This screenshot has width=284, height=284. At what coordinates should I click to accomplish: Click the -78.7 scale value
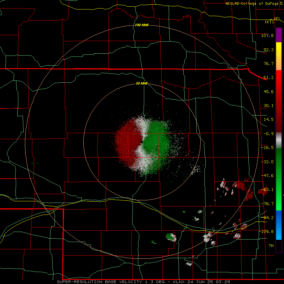click(267, 204)
